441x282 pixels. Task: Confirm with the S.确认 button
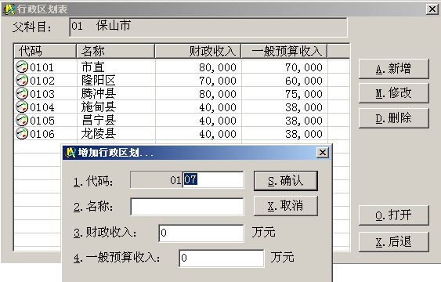[x=286, y=181]
